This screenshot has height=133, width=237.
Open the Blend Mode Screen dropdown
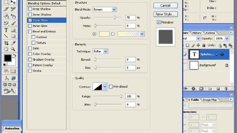point(104,10)
